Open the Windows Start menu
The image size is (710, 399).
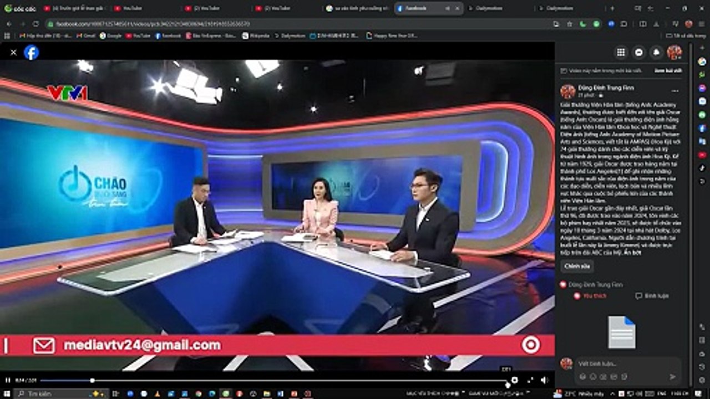tap(6, 393)
